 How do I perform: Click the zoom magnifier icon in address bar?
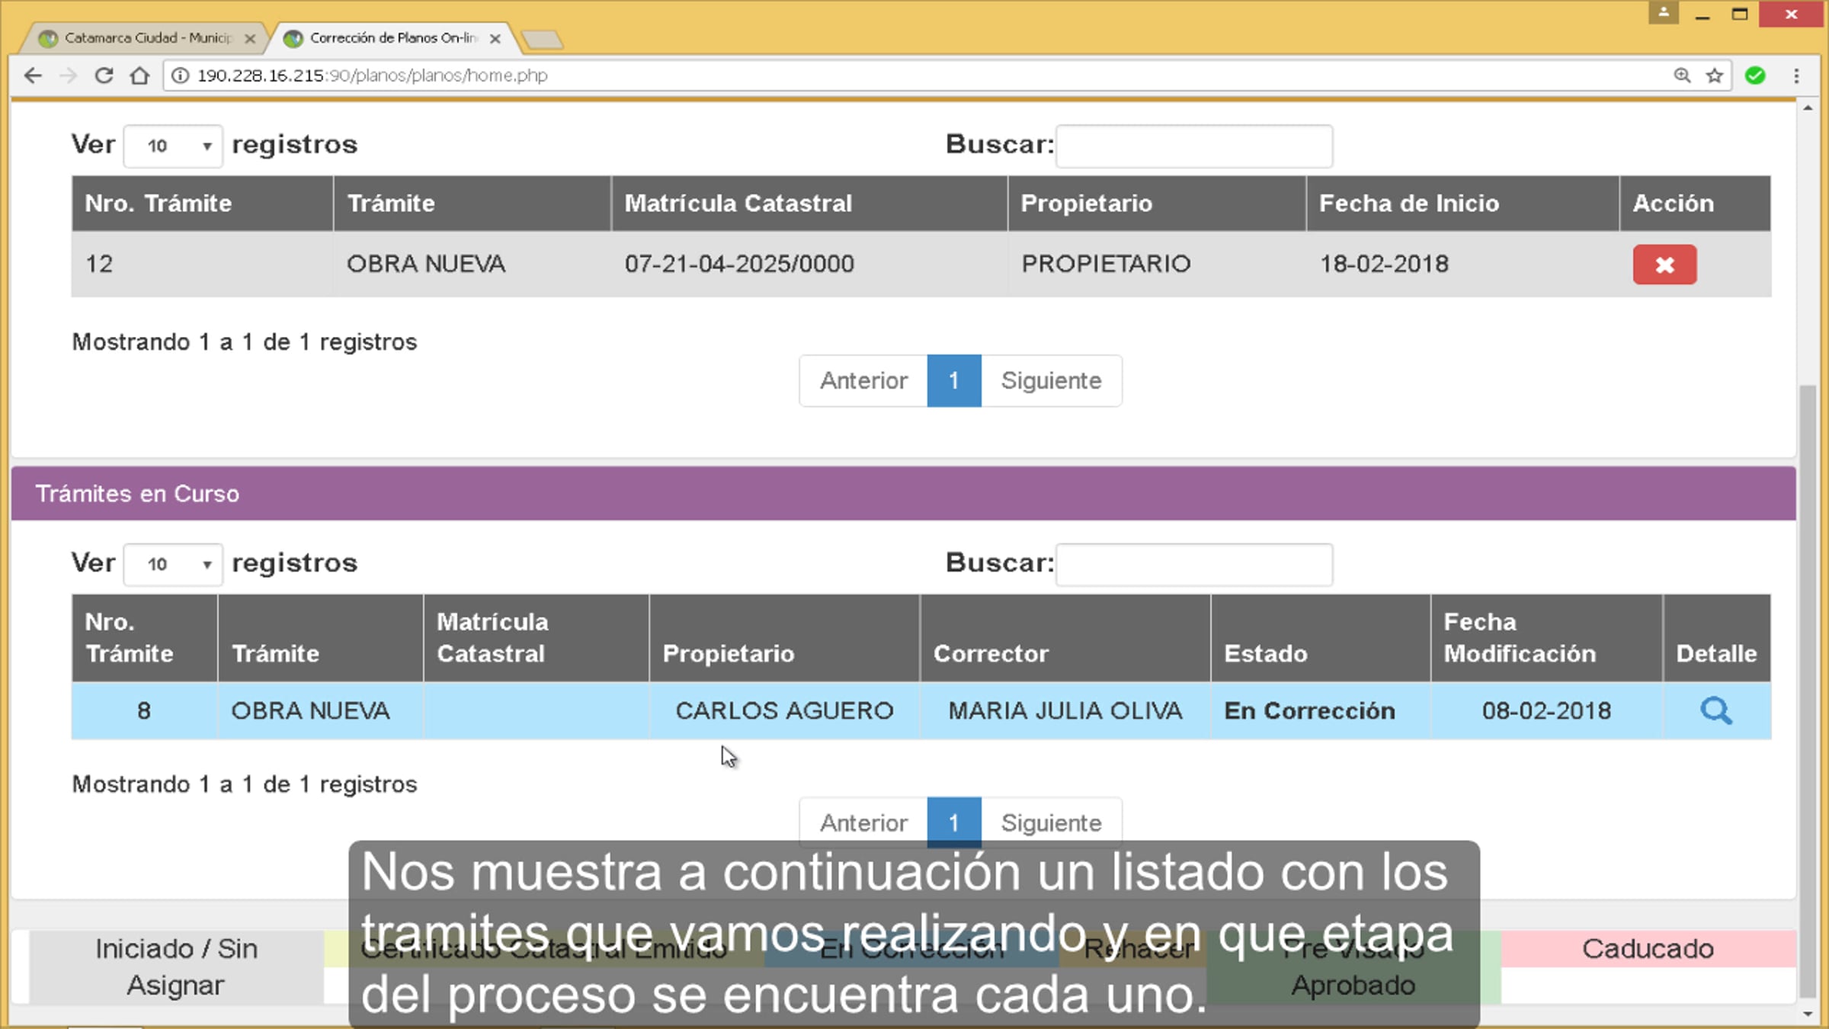(x=1682, y=75)
